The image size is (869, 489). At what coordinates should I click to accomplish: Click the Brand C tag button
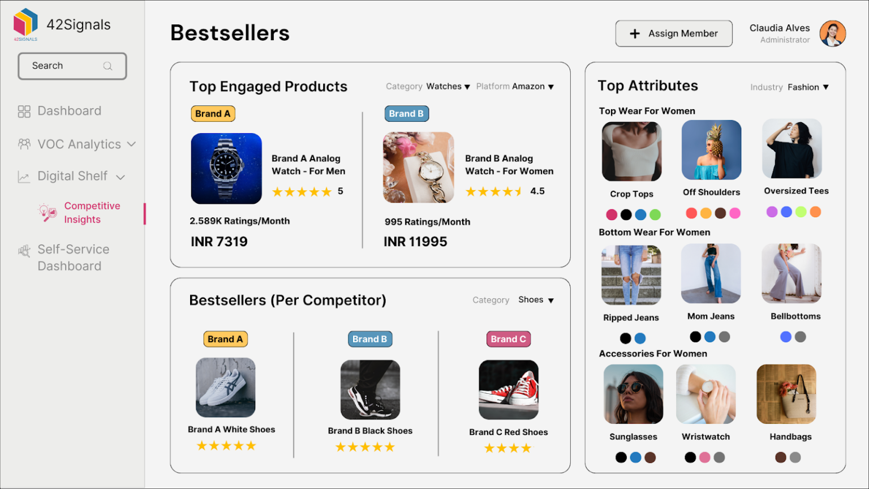pos(508,339)
